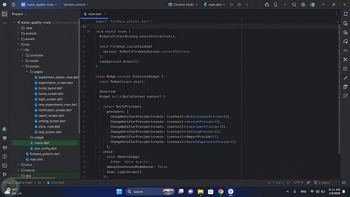Expand the widget folder in tree
This screenshot has width=350, height=197.
pos(27,137)
